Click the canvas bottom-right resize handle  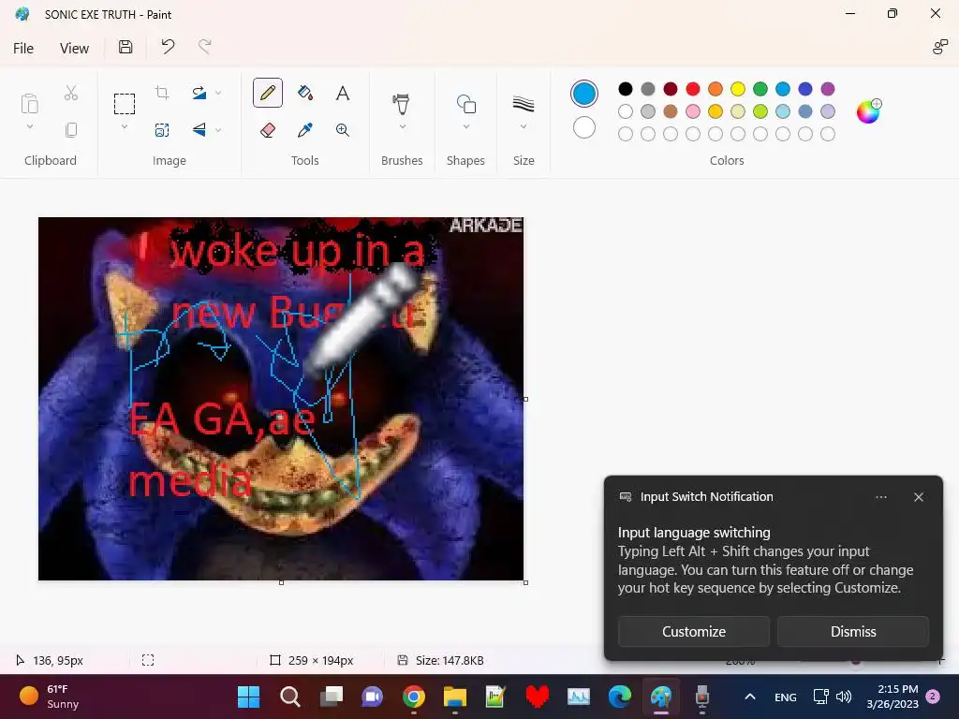click(526, 582)
